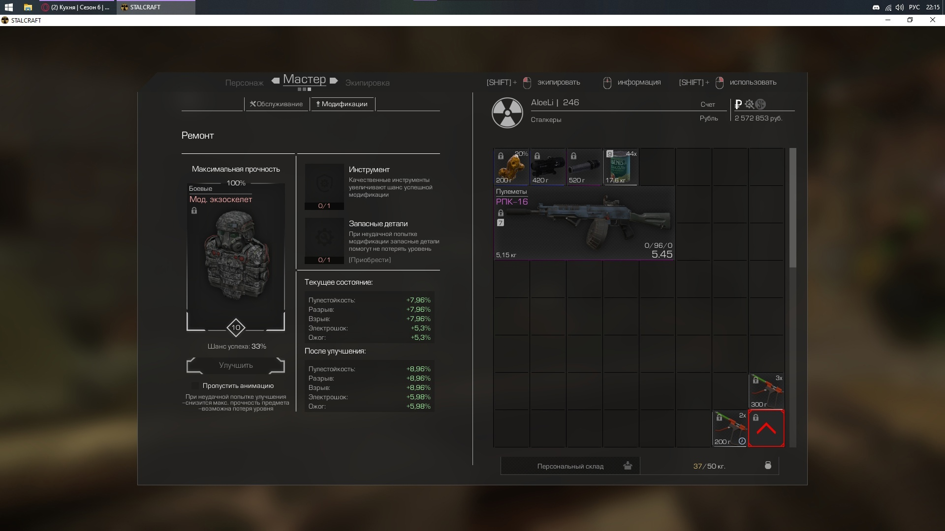Click the personal storage box icon
The height and width of the screenshot is (531, 945).
pos(628,466)
